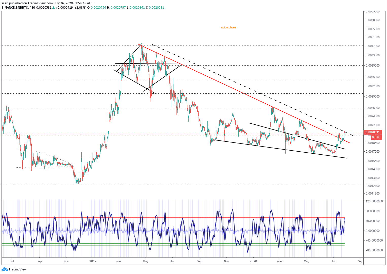Click the green up-triangle change indicator
Screen dimensions: 387x274
pos(54,8)
